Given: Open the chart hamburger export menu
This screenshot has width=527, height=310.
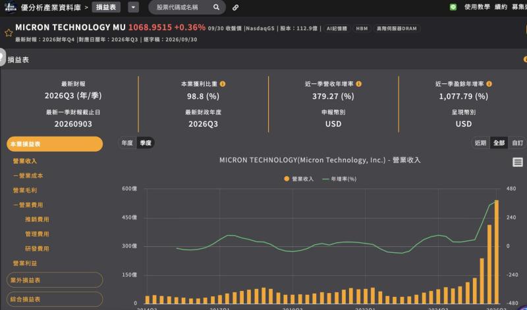Looking at the screenshot, I should [x=518, y=162].
